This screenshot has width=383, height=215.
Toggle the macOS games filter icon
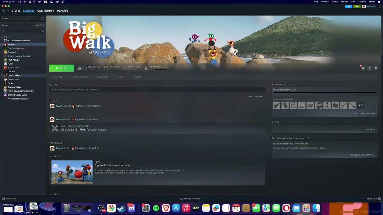pos(37,25)
